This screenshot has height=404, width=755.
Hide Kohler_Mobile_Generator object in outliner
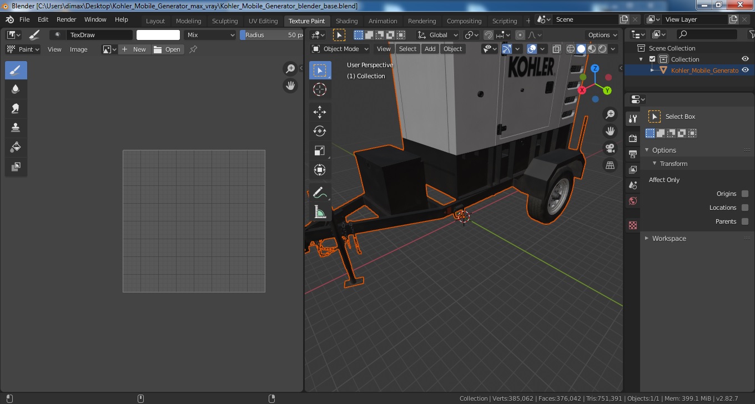[746, 70]
